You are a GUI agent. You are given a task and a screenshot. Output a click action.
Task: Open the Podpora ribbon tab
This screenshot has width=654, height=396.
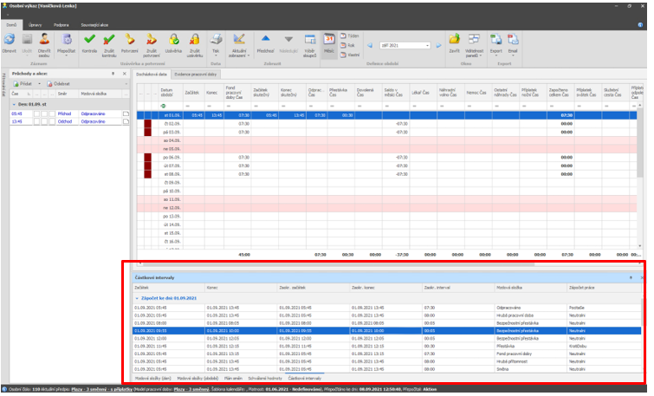(61, 25)
